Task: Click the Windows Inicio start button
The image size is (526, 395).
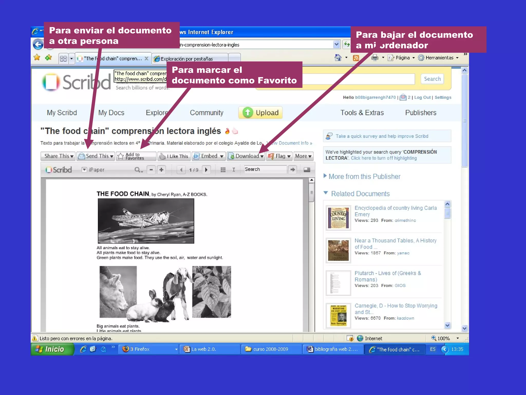Action: (52, 349)
